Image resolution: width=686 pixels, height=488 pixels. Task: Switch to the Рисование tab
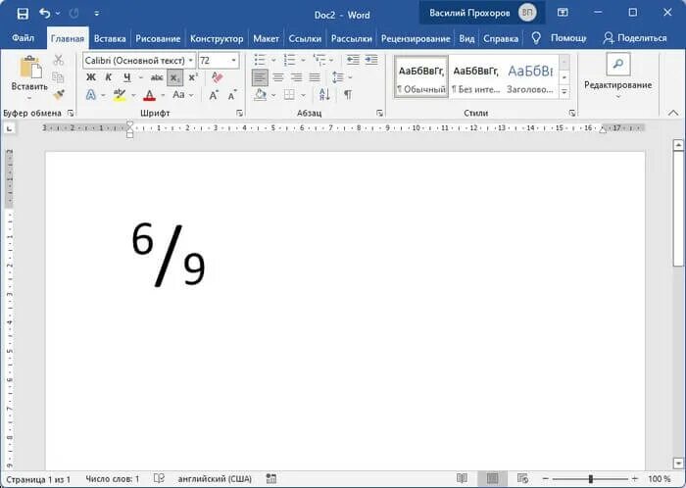(158, 38)
